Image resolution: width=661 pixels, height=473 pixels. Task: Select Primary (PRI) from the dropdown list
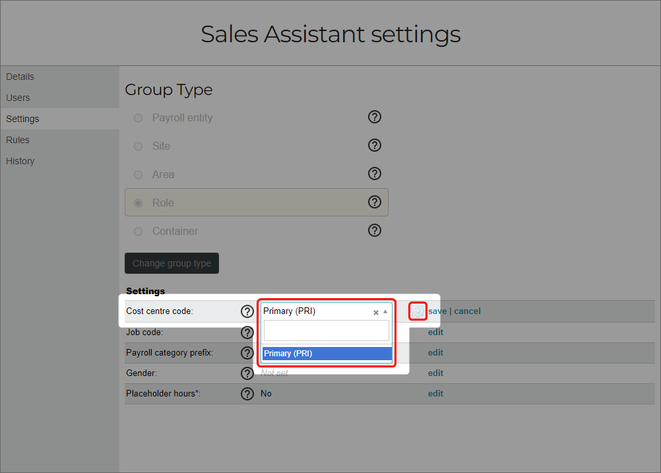click(x=327, y=353)
